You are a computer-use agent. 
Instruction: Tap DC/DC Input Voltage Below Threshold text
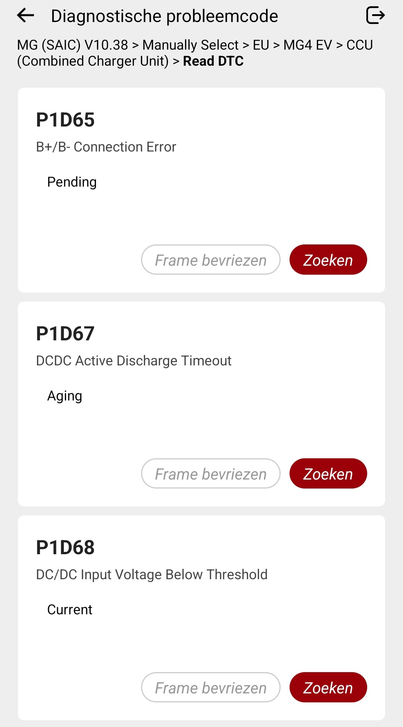point(151,575)
